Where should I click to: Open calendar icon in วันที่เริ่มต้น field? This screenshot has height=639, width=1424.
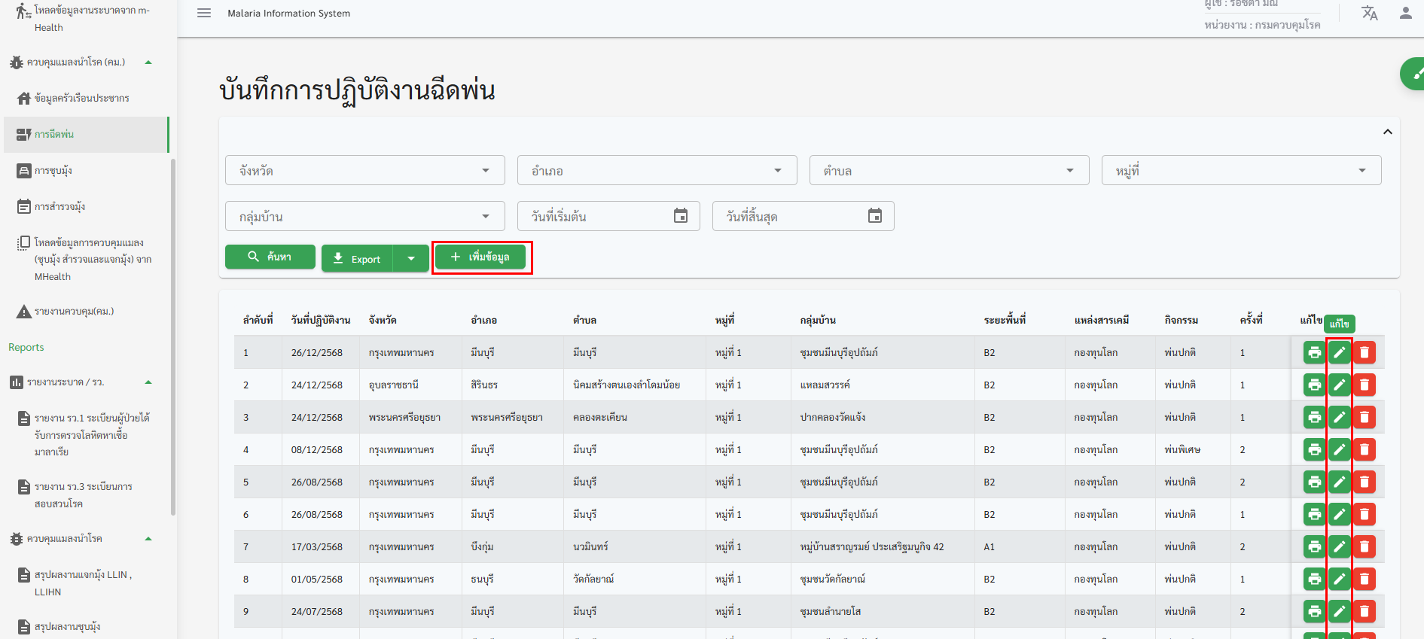(680, 216)
